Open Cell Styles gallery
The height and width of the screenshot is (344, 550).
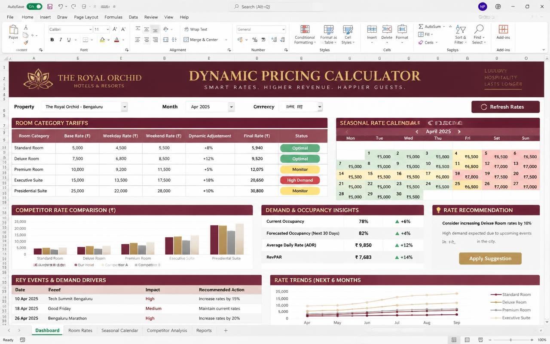pyautogui.click(x=347, y=35)
